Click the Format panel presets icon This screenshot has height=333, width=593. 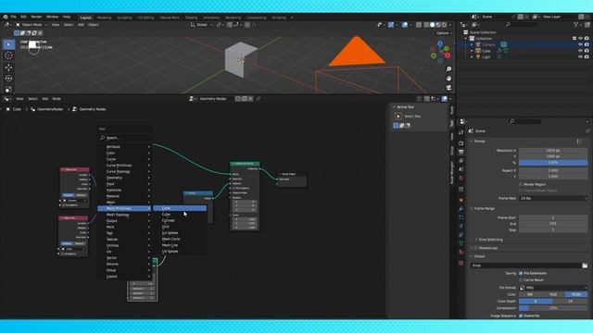(x=578, y=142)
